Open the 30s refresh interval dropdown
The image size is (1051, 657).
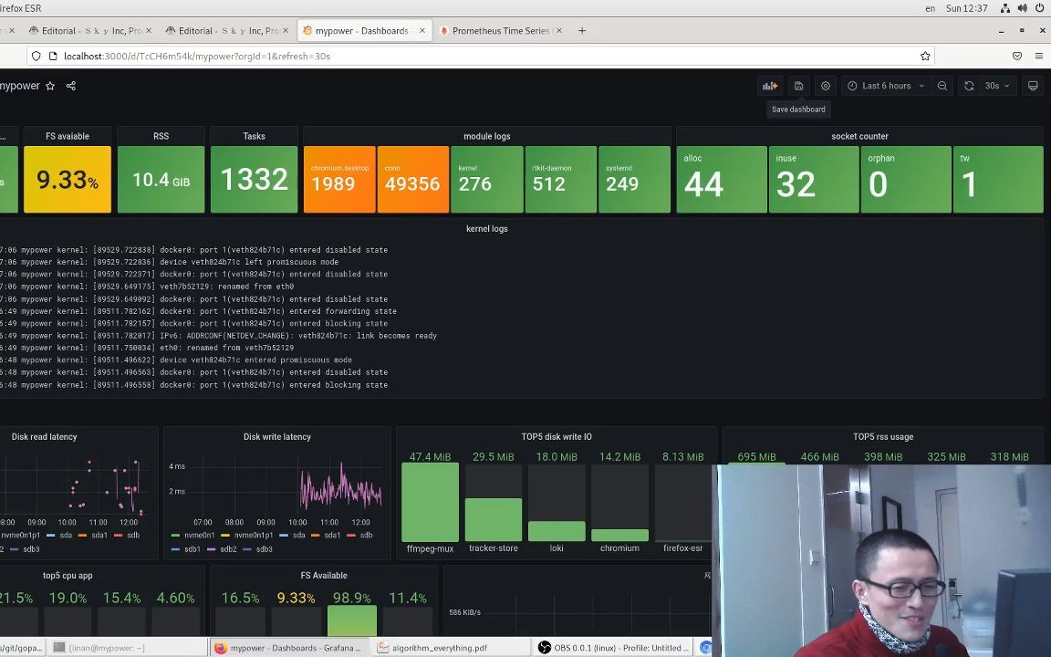[x=995, y=86]
